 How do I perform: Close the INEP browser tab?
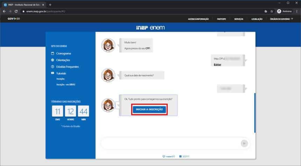click(43, 5)
